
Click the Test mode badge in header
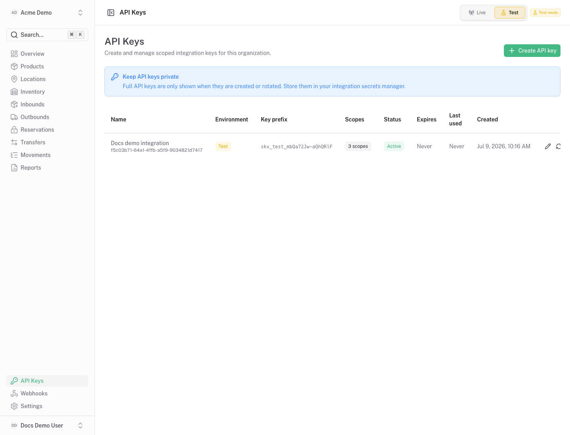[x=545, y=13]
